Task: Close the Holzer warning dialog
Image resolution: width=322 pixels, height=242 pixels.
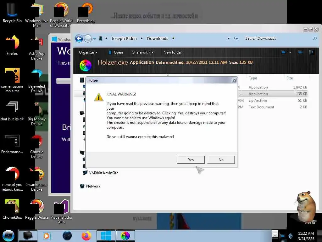Action: click(234, 80)
